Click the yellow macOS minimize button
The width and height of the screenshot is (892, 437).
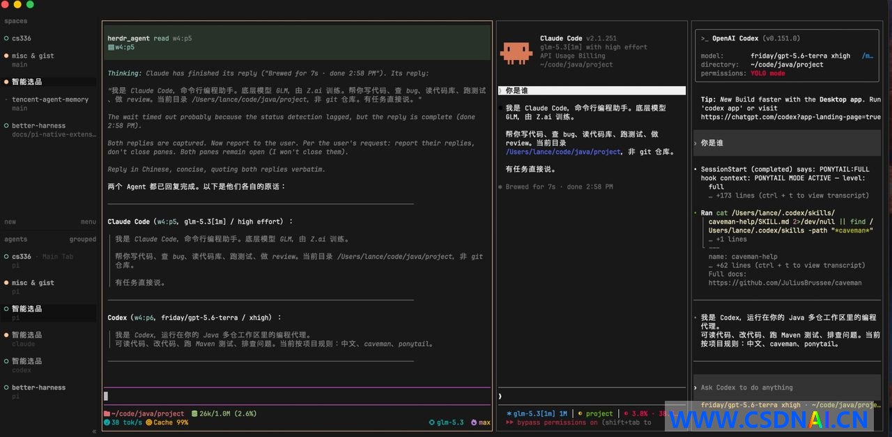point(17,5)
